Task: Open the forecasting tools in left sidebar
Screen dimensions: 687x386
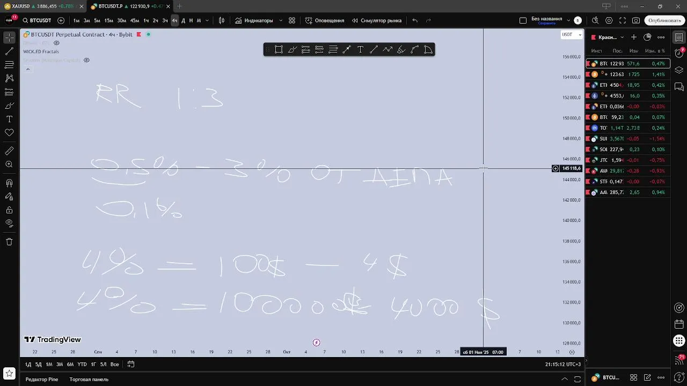Action: click(x=9, y=92)
